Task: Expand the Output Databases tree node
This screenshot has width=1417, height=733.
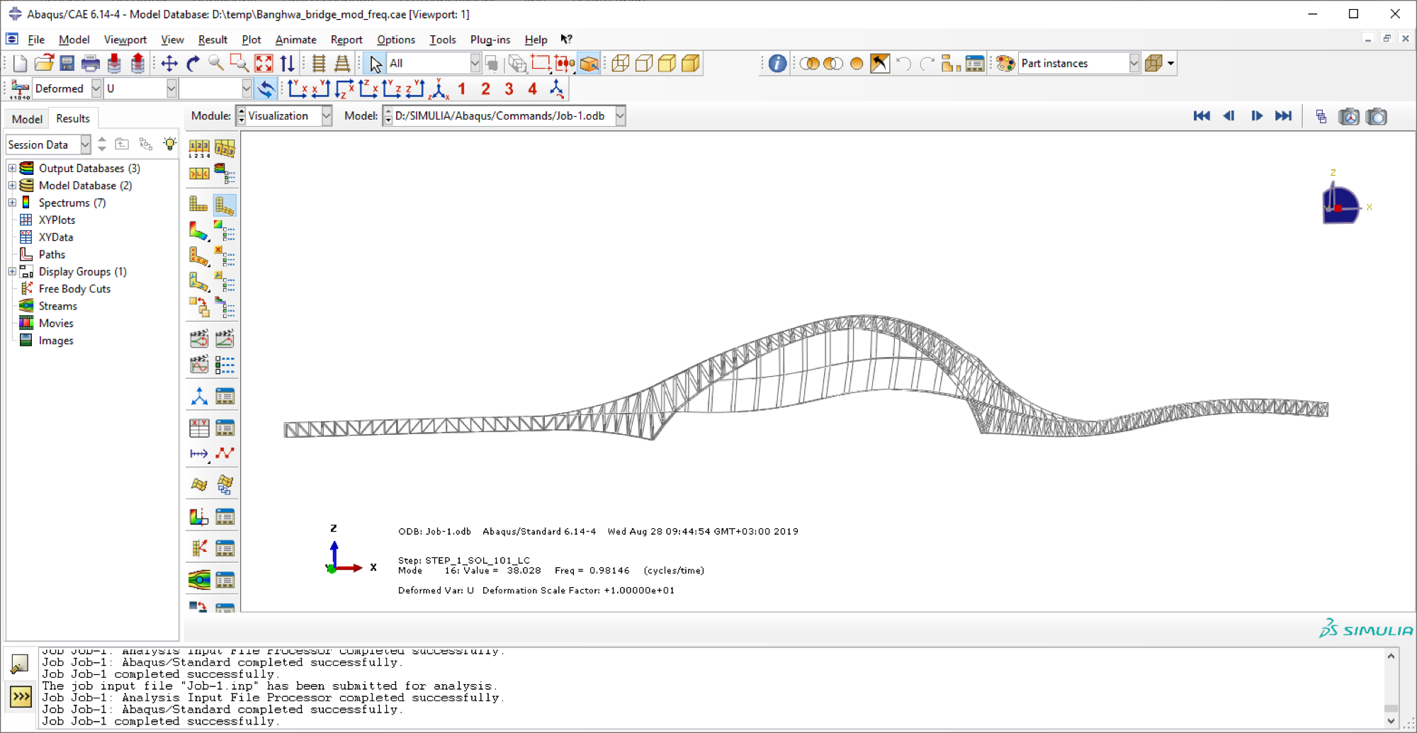Action: point(12,169)
